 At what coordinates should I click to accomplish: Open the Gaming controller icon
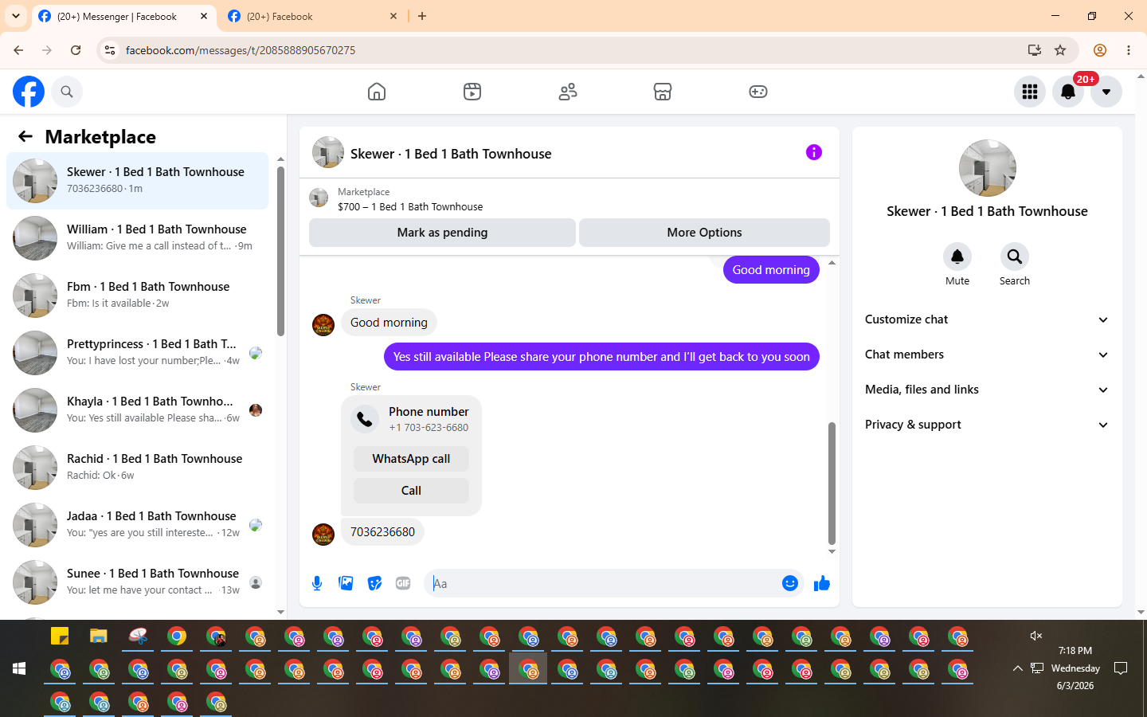click(x=758, y=92)
